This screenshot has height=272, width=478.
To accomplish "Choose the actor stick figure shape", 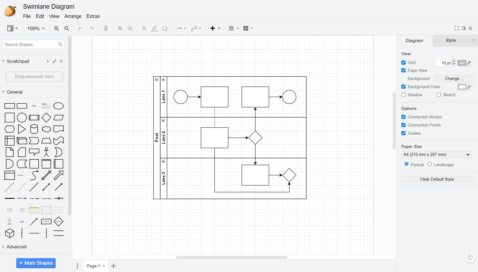I will (46, 152).
